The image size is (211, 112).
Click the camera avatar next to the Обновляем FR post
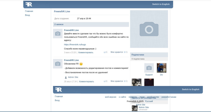point(58,64)
